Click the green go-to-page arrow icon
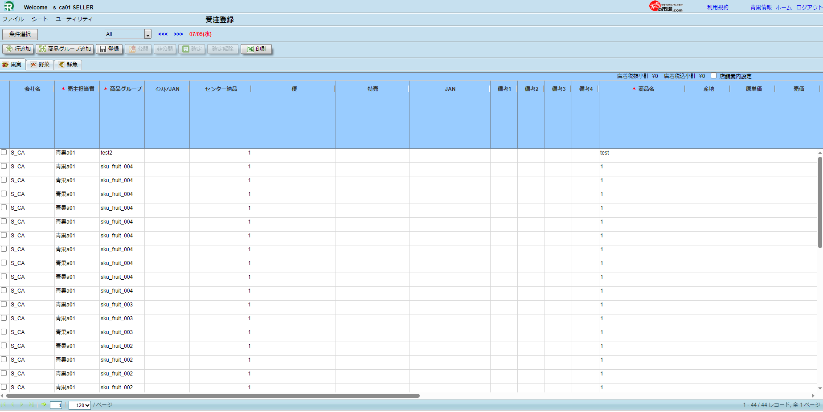Image resolution: width=823 pixels, height=412 pixels. point(44,405)
